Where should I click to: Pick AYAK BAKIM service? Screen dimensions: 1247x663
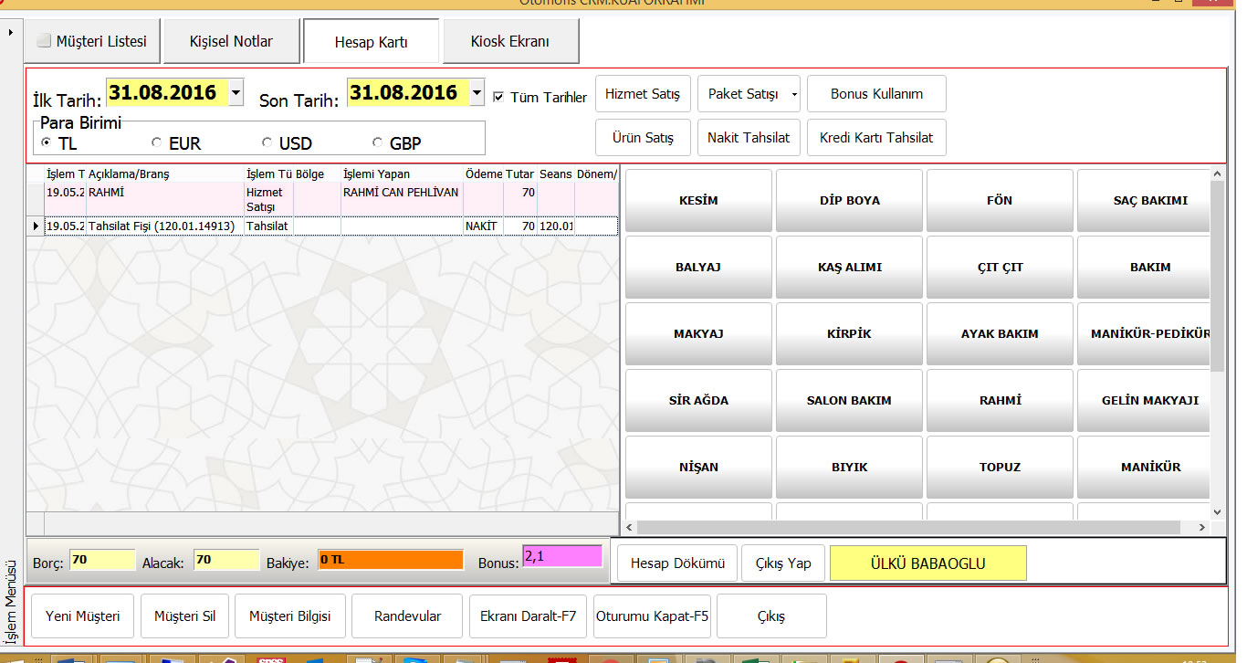click(1000, 333)
